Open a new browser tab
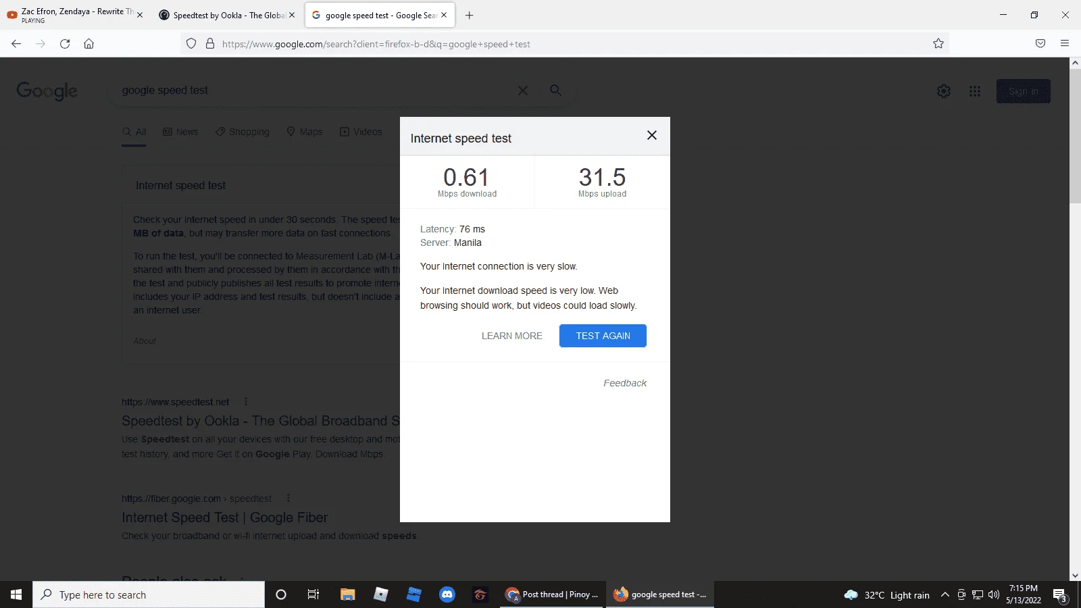 click(x=469, y=15)
